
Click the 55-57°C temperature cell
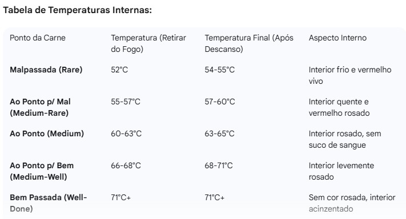pos(126,102)
